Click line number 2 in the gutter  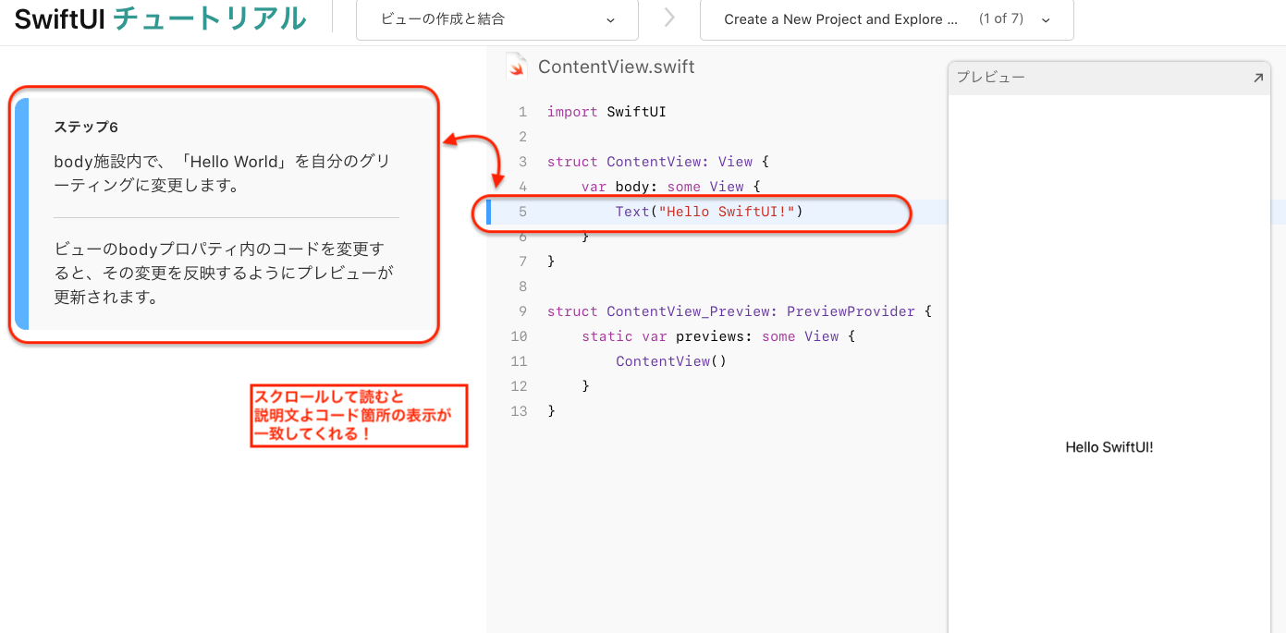(x=522, y=137)
